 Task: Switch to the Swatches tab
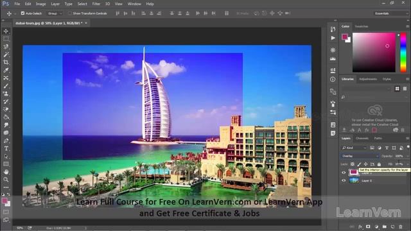pyautogui.click(x=361, y=26)
